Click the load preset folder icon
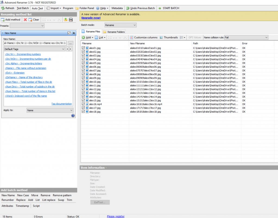Screen dimensions: 278x218 [x=66, y=19]
